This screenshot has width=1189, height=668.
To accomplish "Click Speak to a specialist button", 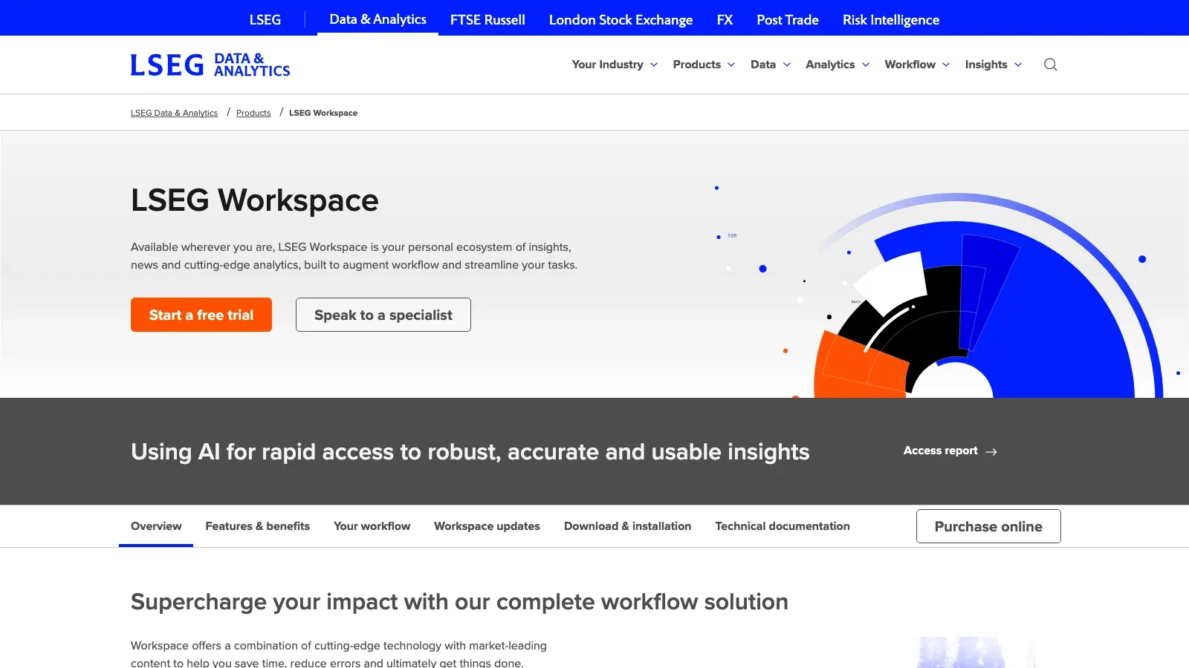I will [x=383, y=315].
